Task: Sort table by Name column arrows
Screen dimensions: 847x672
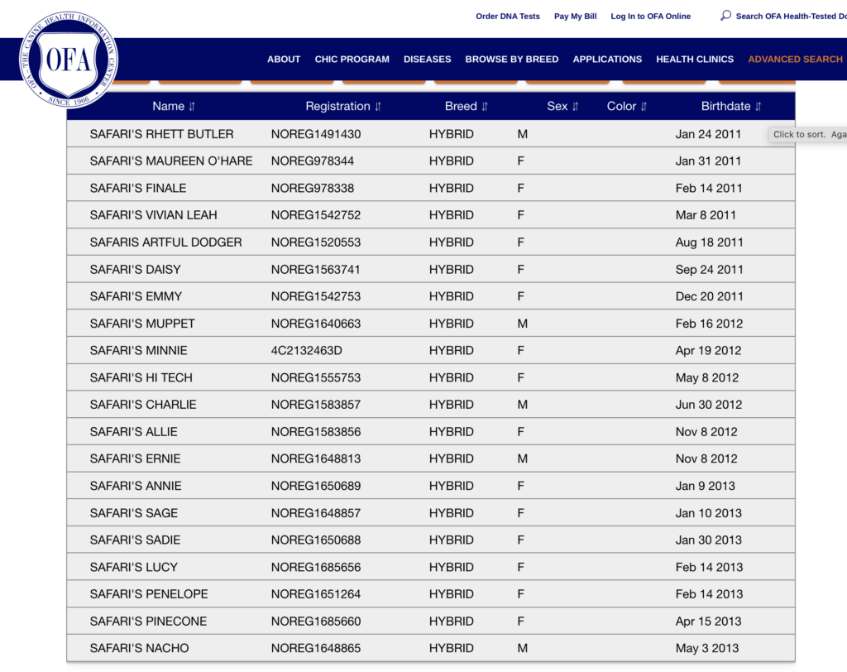Action: [192, 107]
